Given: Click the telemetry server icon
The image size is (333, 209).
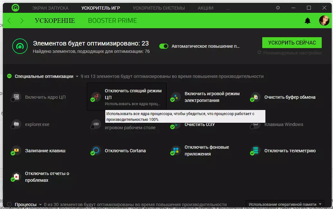Looking at the screenshot, I should (x=256, y=150).
